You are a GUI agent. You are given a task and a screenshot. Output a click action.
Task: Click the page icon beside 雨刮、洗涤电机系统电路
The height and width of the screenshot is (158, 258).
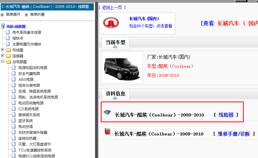pyautogui.click(x=14, y=97)
